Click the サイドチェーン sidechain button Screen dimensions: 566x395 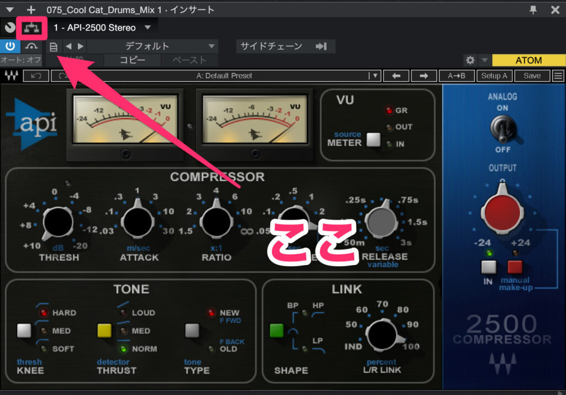click(x=285, y=46)
